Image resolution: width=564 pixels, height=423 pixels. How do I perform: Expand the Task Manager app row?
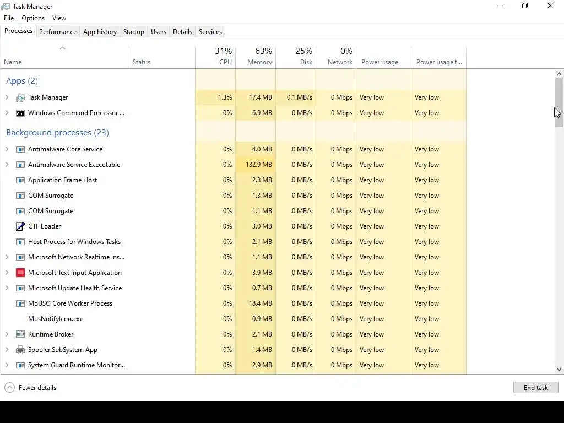coord(7,97)
